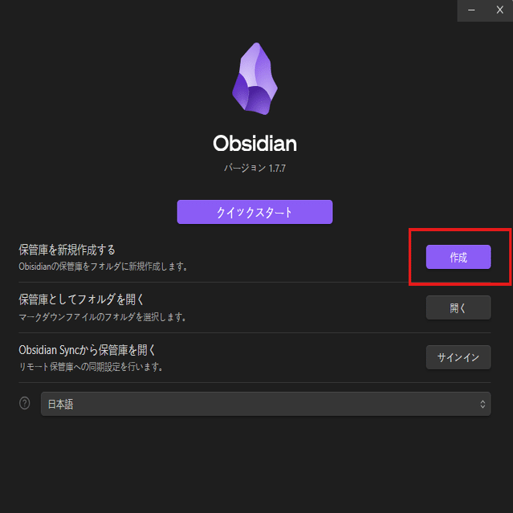The width and height of the screenshot is (513, 513).
Task: Click the empty title bar area
Action: point(229,10)
